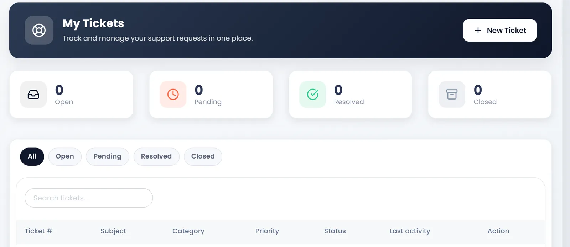Screen dimensions: 570x247
Task: Click the Status column header
Action: 335,231
